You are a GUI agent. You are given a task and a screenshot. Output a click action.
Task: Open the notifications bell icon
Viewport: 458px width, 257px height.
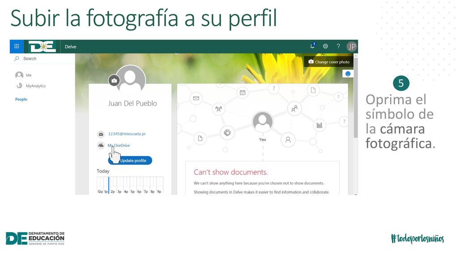(313, 46)
